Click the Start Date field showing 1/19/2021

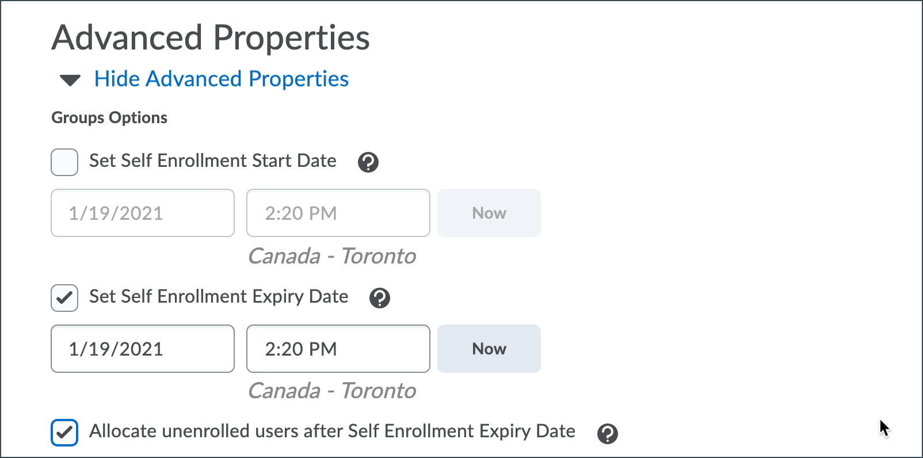pos(143,213)
